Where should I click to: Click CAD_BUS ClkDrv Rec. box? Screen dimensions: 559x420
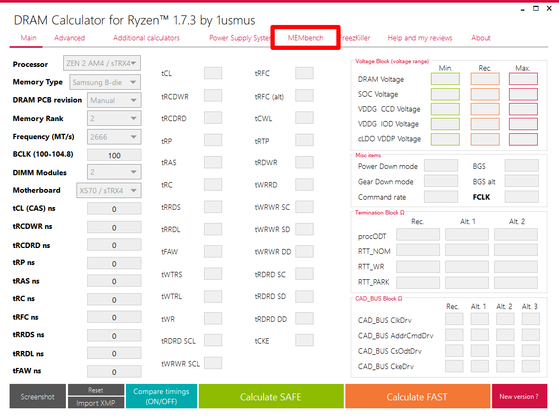(454, 319)
